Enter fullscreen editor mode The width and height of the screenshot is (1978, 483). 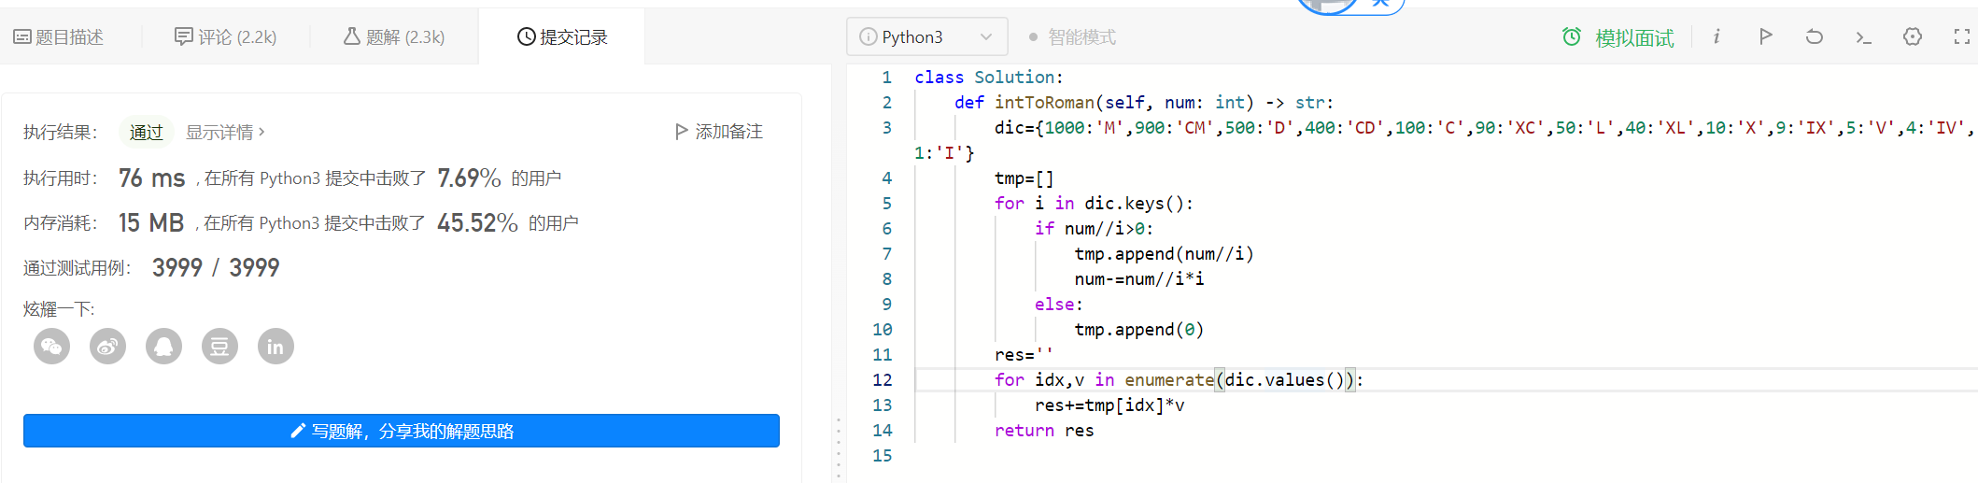tap(1962, 36)
